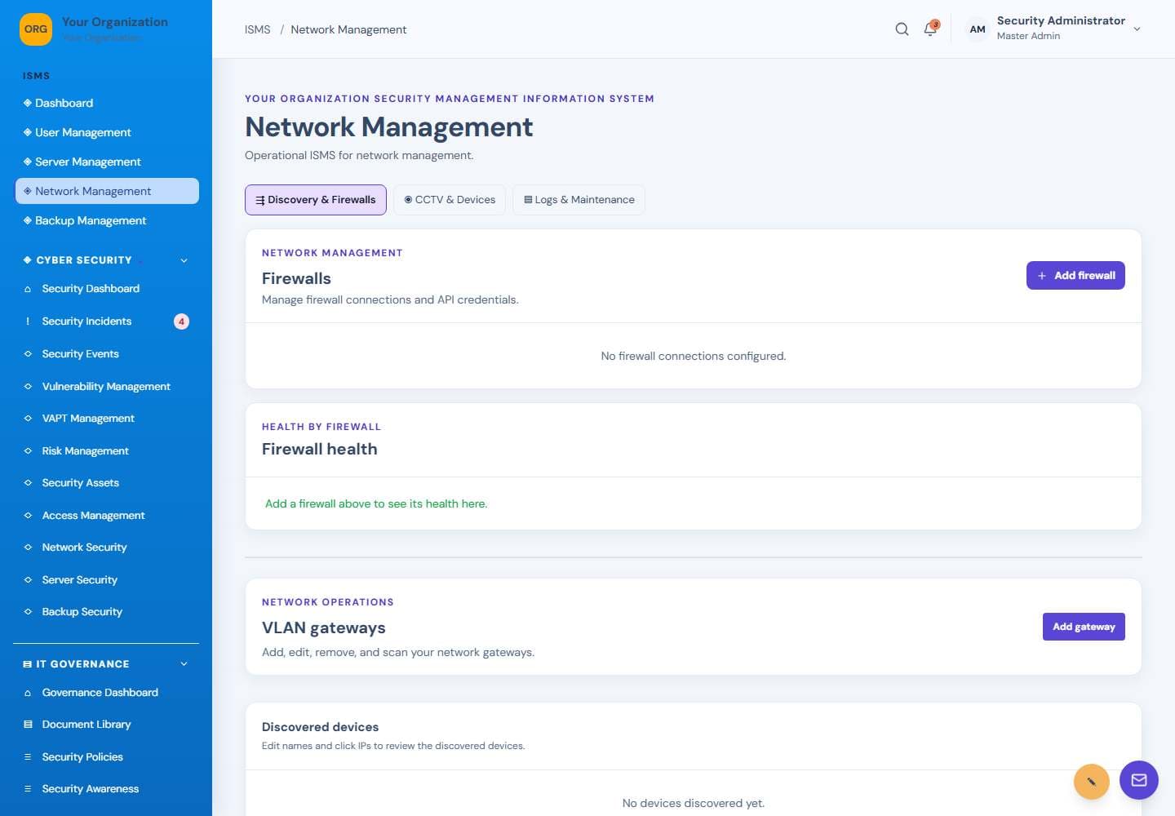The height and width of the screenshot is (816, 1175).
Task: Select Network Management in sidebar
Action: pyautogui.click(x=107, y=191)
